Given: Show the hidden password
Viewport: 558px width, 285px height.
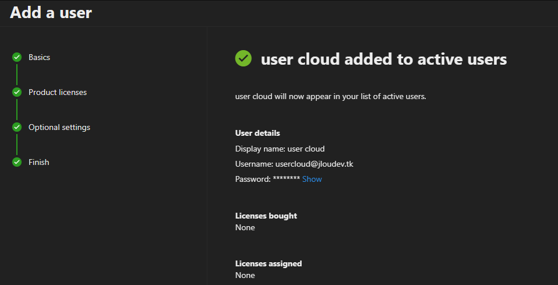Looking at the screenshot, I should pyautogui.click(x=312, y=179).
